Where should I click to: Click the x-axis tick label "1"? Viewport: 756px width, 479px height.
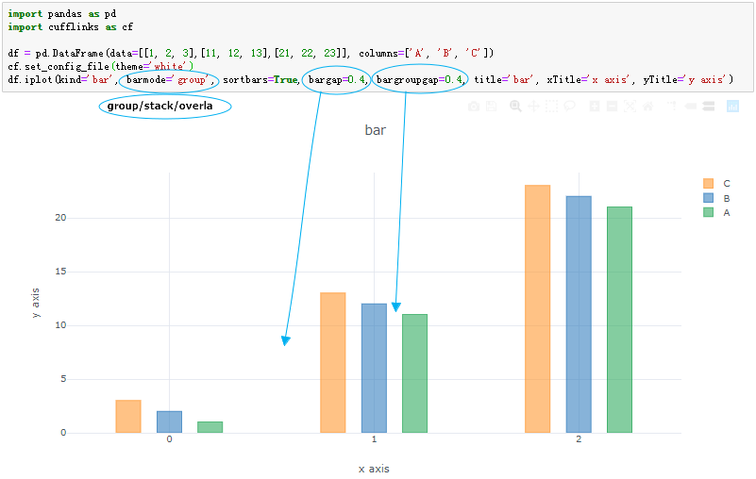coord(374,439)
